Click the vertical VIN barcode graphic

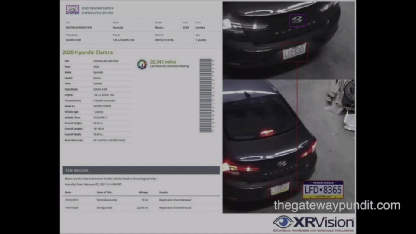coord(206,95)
